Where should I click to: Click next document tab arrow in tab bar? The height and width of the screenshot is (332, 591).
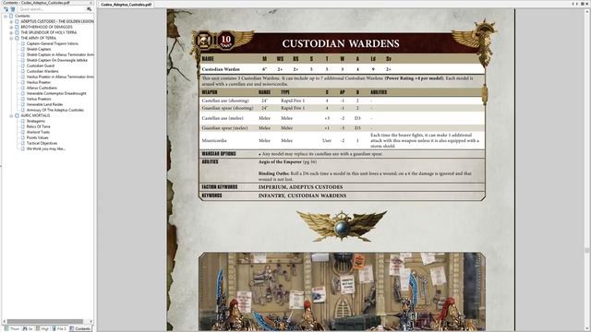[x=577, y=4]
